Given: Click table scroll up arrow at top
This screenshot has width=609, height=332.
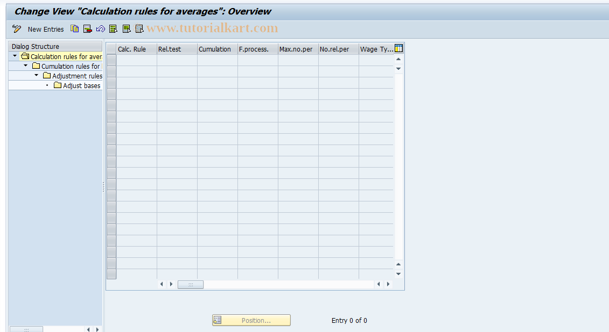Looking at the screenshot, I should click(x=398, y=59).
